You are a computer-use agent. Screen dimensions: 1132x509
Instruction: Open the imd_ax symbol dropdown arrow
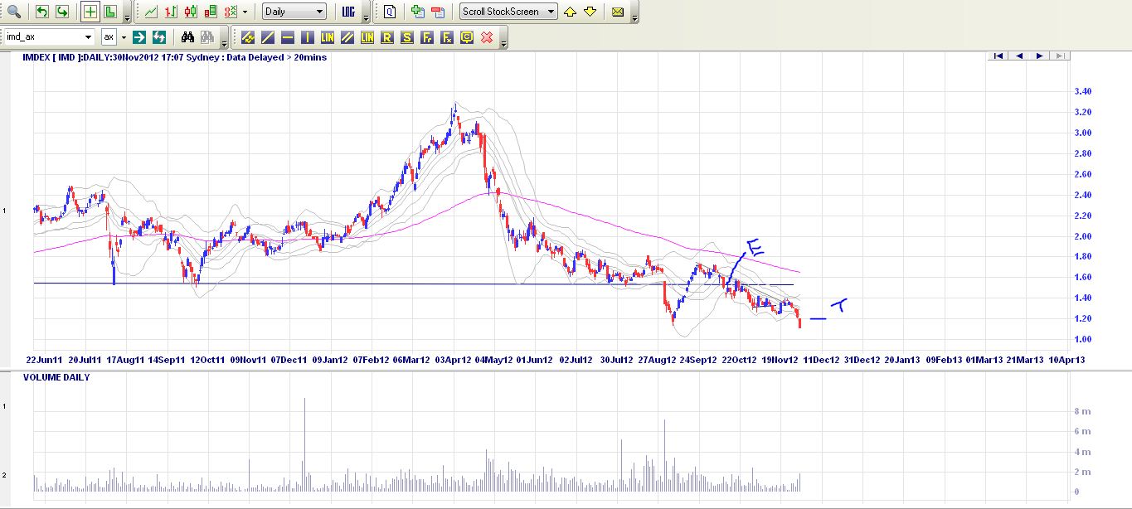point(88,37)
